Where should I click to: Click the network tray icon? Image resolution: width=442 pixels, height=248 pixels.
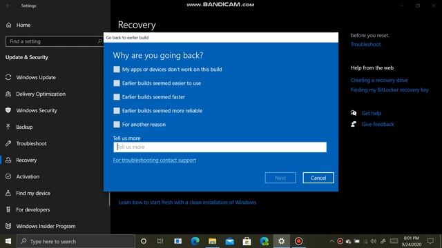coord(365,241)
